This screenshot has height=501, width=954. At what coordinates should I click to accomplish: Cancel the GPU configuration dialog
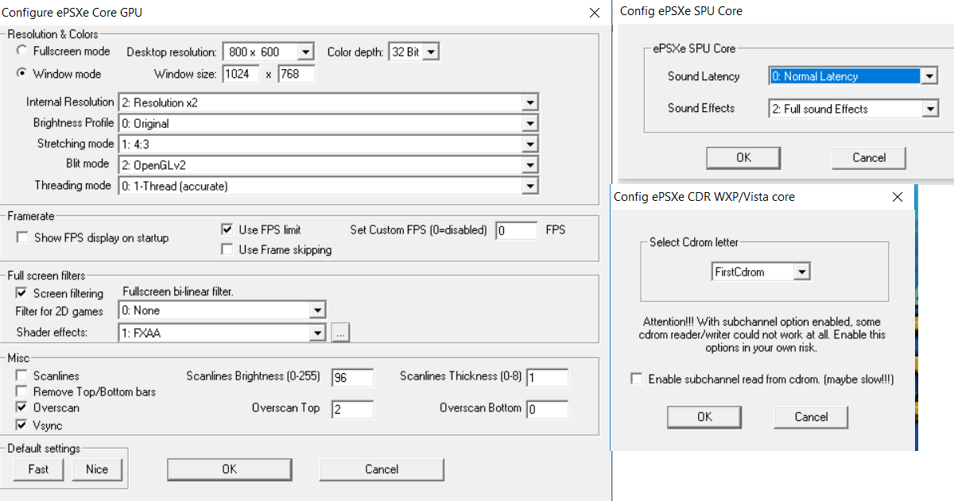pyautogui.click(x=382, y=469)
